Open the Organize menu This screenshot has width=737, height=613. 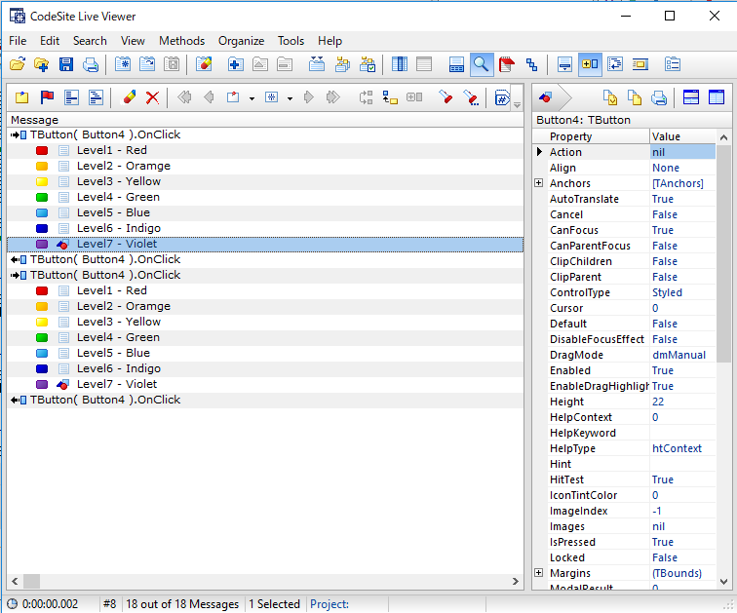click(x=241, y=41)
